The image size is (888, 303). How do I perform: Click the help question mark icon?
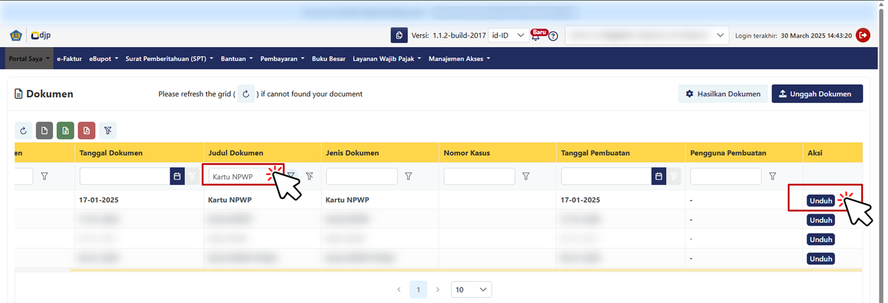[x=553, y=36]
